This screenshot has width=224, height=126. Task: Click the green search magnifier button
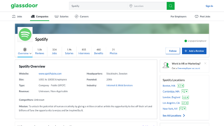pyautogui.click(x=170, y=6)
